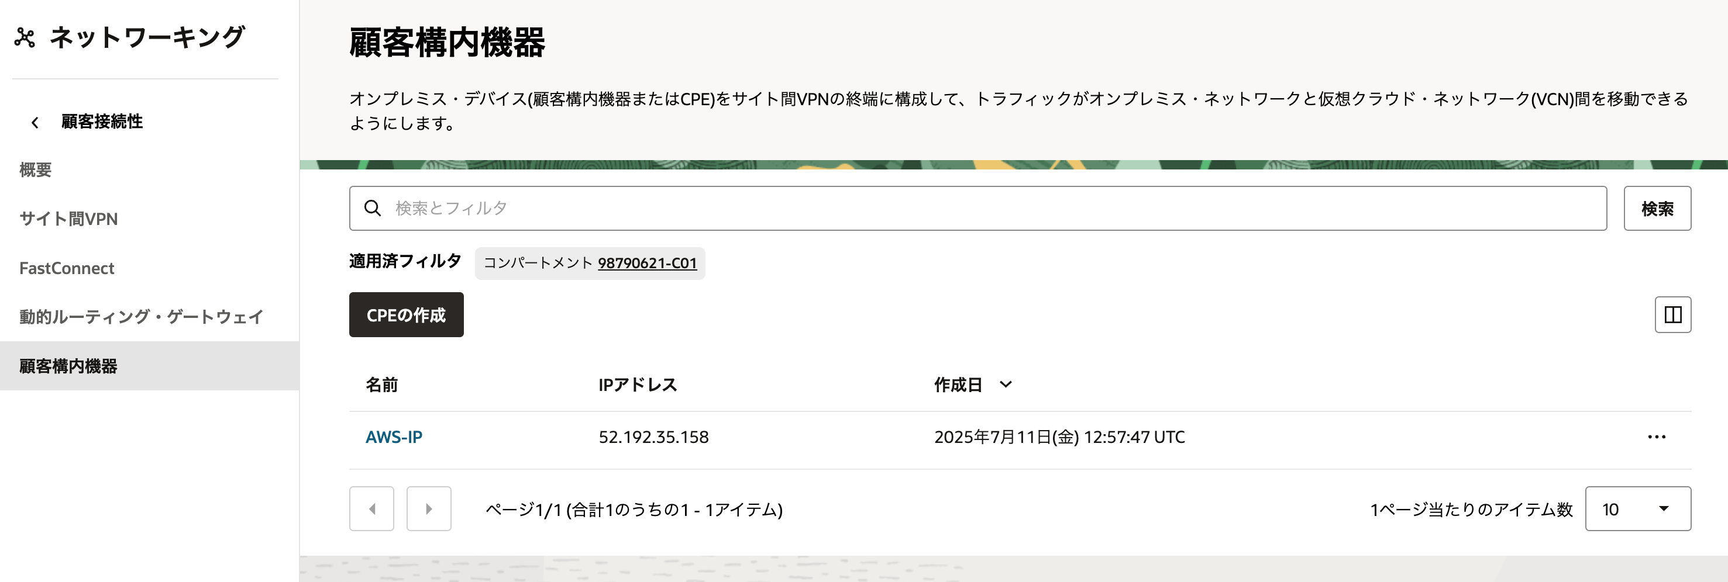Open 概要 in the sidebar
1728x582 pixels.
tap(36, 170)
